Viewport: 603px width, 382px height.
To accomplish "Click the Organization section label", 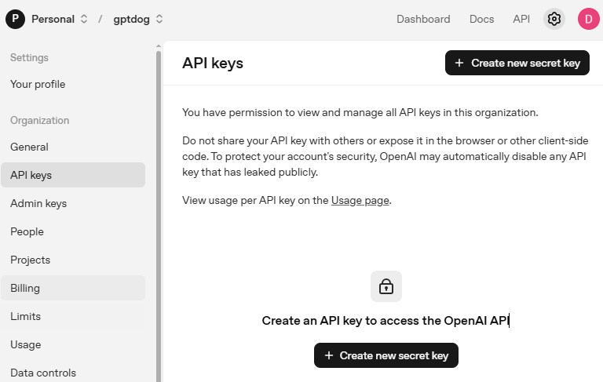I will [39, 120].
